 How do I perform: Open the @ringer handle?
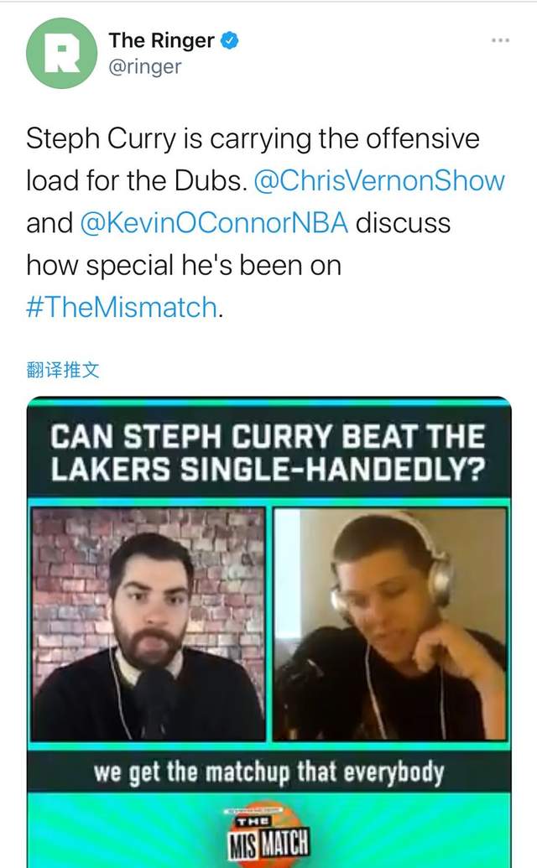[145, 67]
